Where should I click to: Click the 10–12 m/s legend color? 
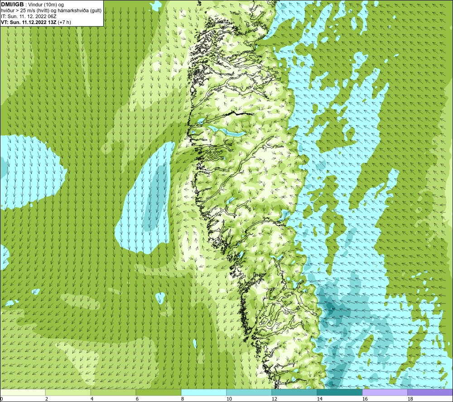click(249, 392)
